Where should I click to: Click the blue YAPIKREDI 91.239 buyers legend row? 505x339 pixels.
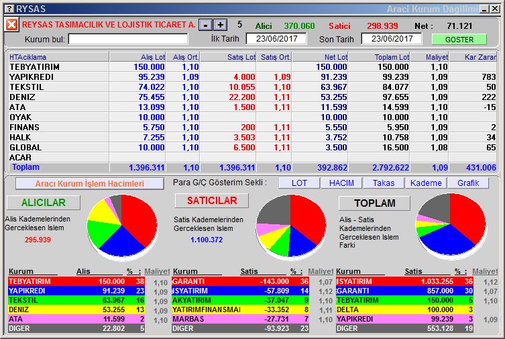click(76, 291)
